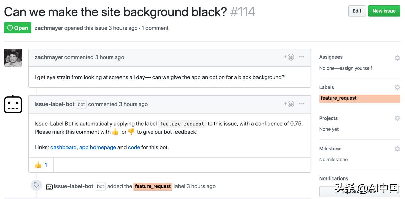
Task: Follow the app homepage link
Action: pos(98,147)
